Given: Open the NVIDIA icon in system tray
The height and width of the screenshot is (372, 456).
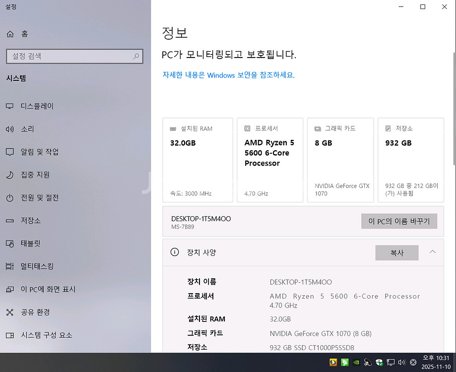Looking at the screenshot, I should click(x=357, y=362).
